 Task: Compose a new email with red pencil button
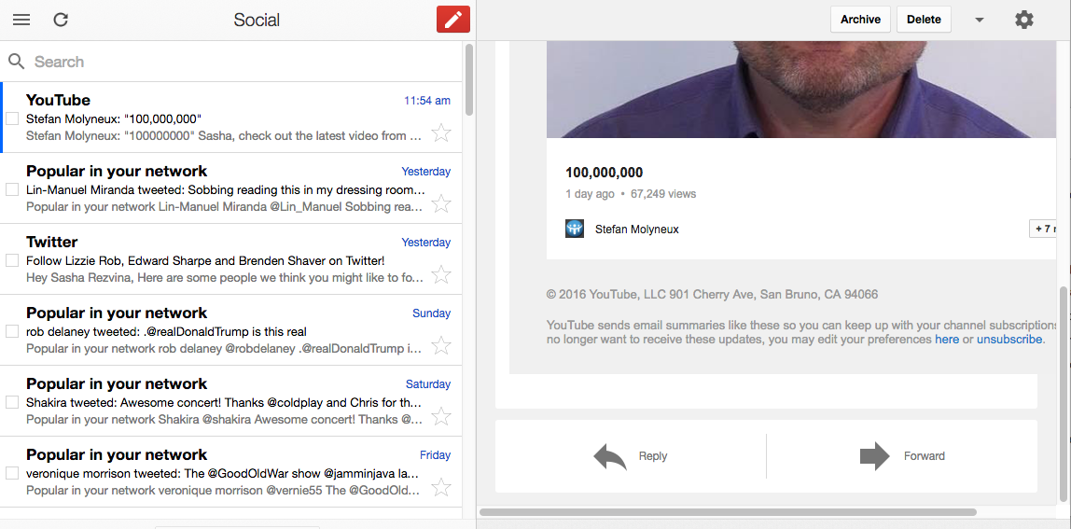coord(453,20)
